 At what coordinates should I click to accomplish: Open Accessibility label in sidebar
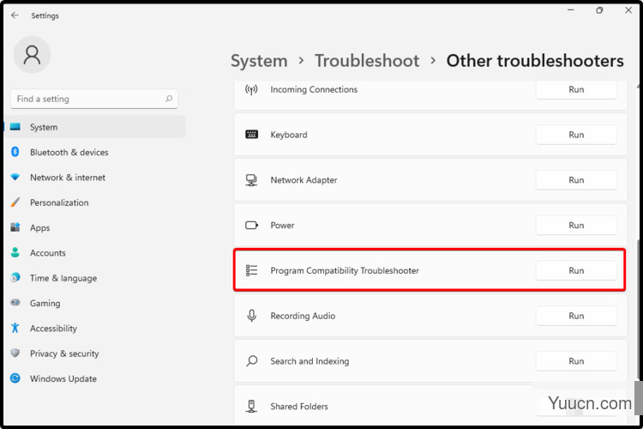click(x=53, y=329)
